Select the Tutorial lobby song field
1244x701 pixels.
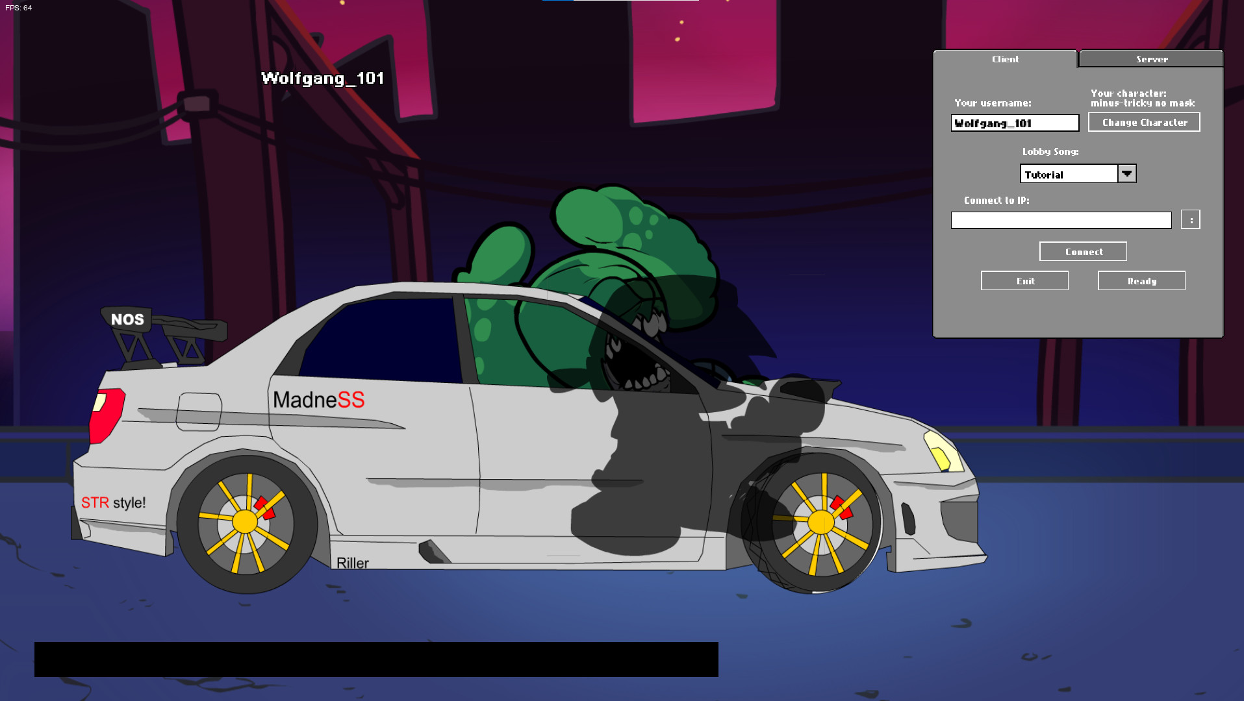[x=1069, y=174]
